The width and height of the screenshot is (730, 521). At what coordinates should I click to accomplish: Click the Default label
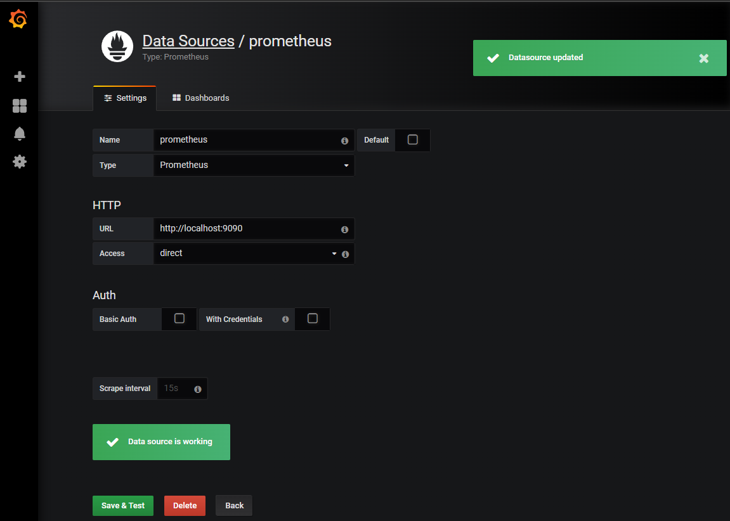point(376,140)
